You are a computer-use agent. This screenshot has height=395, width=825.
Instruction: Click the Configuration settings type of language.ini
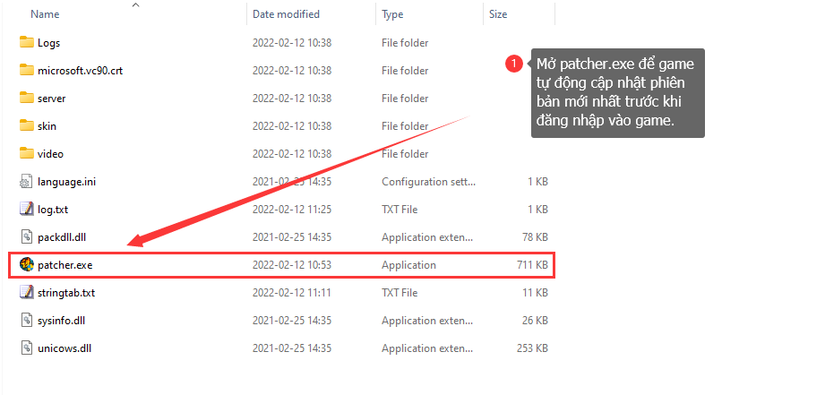tap(429, 182)
